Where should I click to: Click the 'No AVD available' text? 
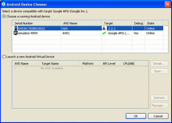point(52,68)
